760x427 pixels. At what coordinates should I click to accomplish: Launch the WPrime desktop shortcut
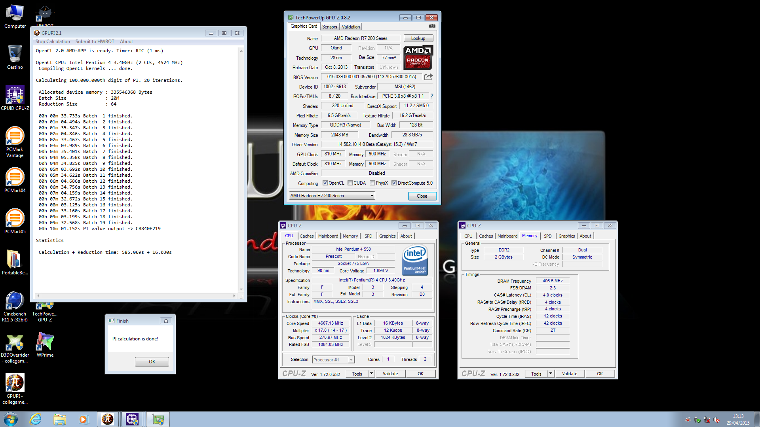coord(45,345)
